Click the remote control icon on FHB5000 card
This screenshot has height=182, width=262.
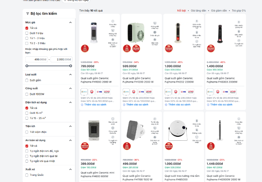pos(197,121)
